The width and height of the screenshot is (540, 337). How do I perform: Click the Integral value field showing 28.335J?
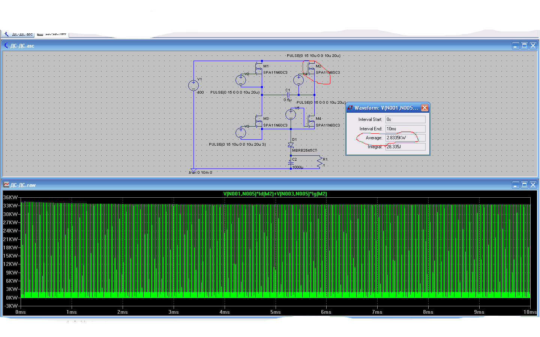[405, 147]
